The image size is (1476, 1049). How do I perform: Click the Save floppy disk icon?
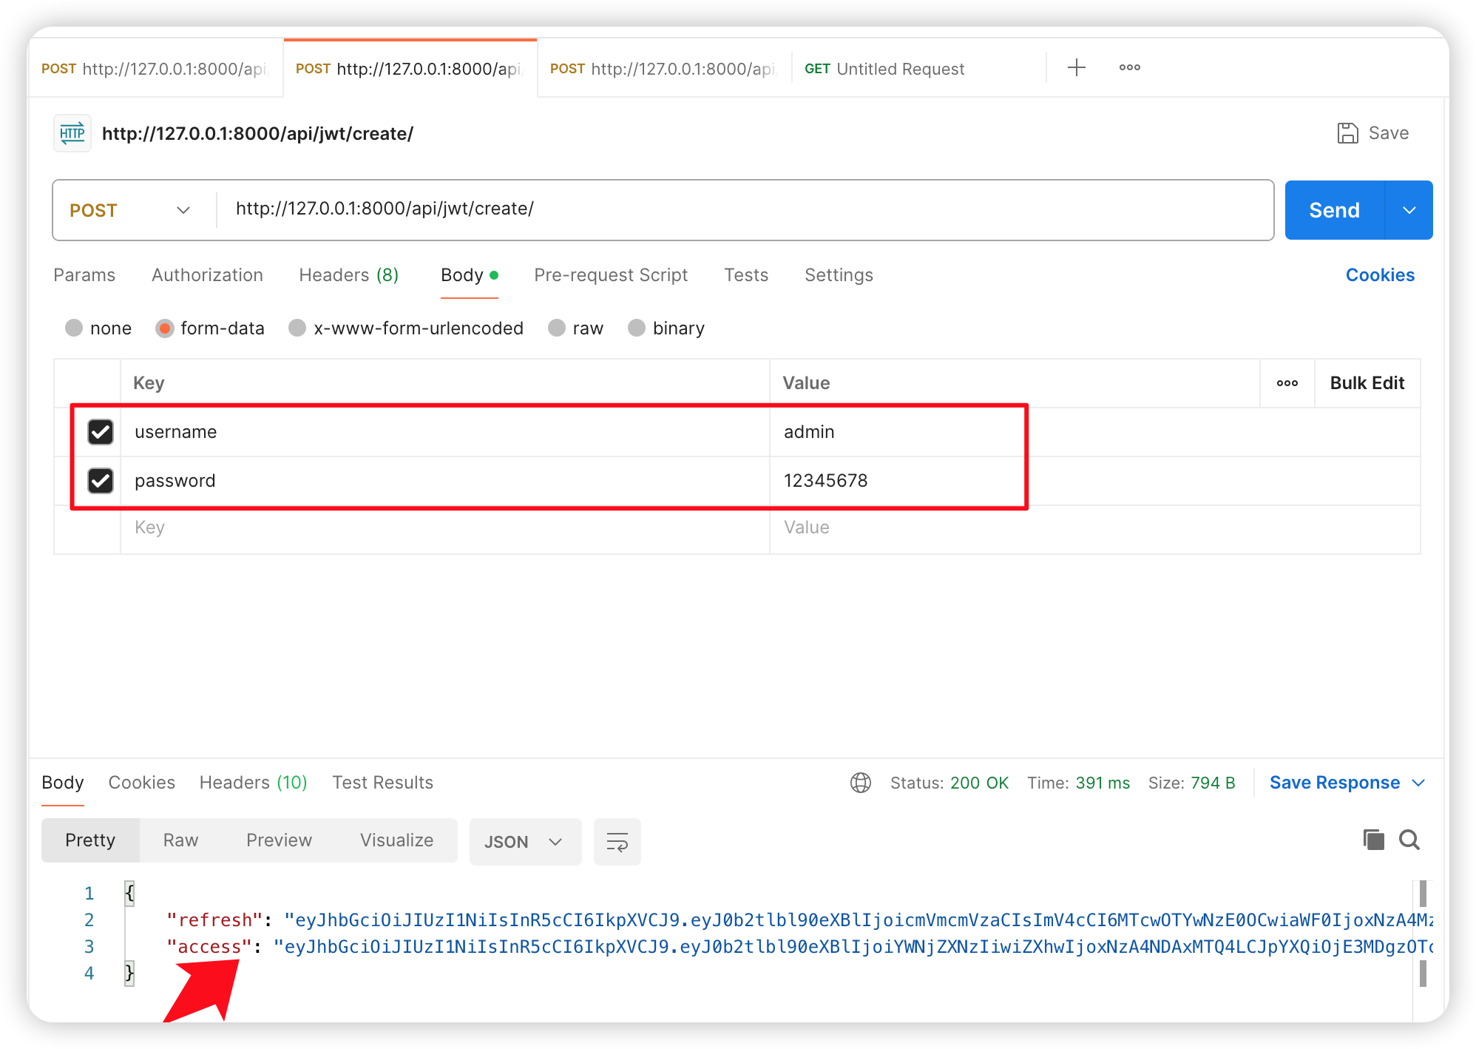point(1347,133)
